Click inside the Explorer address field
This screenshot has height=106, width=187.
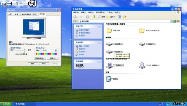tap(126, 21)
